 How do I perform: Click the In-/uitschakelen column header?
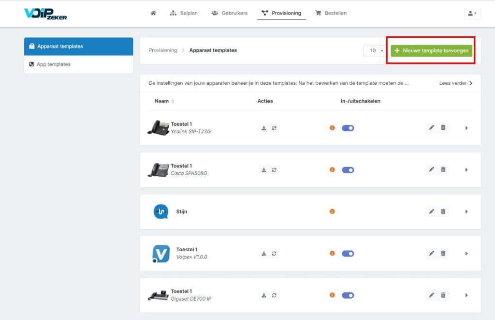pos(361,101)
